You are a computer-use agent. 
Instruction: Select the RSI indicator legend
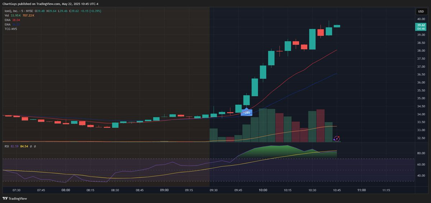(7, 146)
